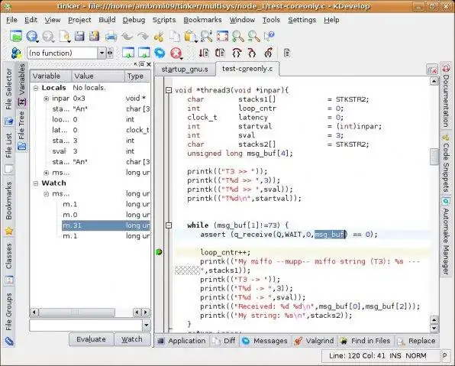The image size is (455, 366).
Task: Click the editor scroll-up arrow
Action: (434, 81)
